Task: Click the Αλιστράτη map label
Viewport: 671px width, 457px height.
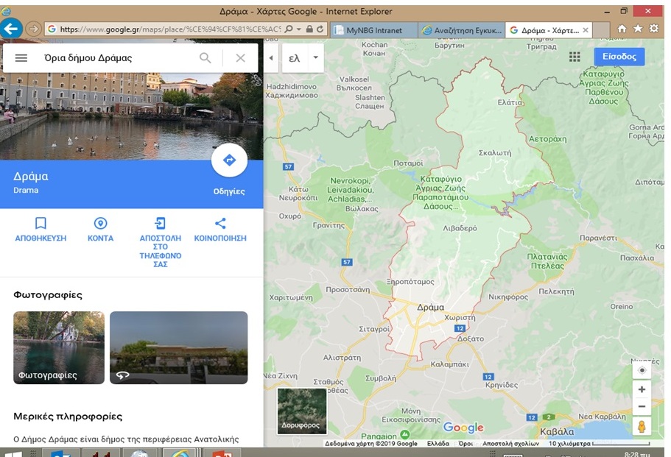Action: [342, 358]
